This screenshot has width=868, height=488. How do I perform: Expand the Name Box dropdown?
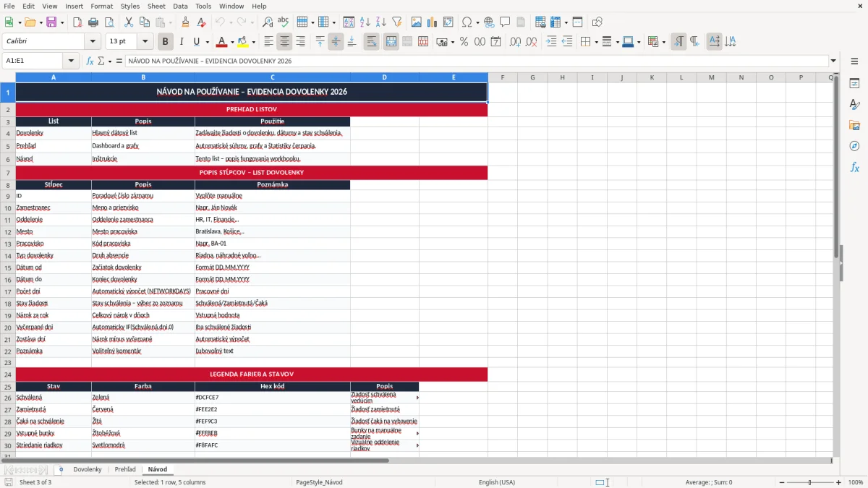pos(71,61)
